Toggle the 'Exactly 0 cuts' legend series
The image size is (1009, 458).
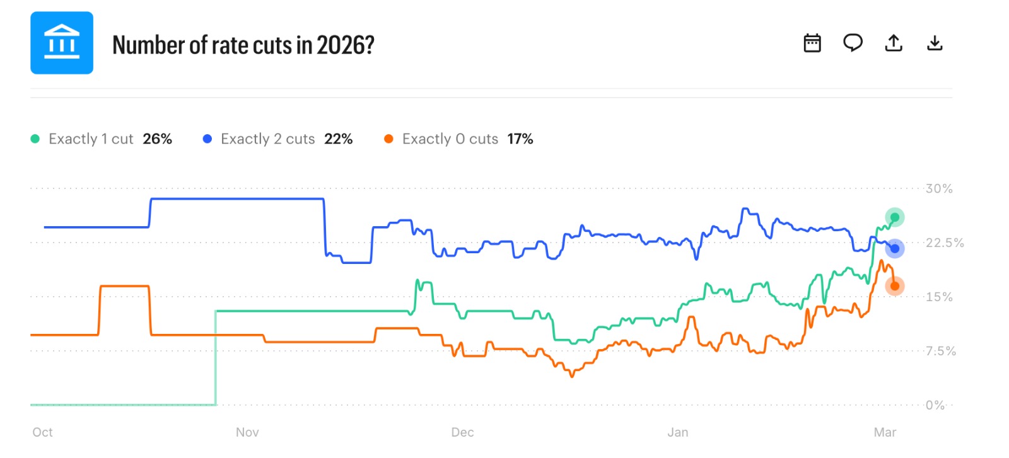450,139
